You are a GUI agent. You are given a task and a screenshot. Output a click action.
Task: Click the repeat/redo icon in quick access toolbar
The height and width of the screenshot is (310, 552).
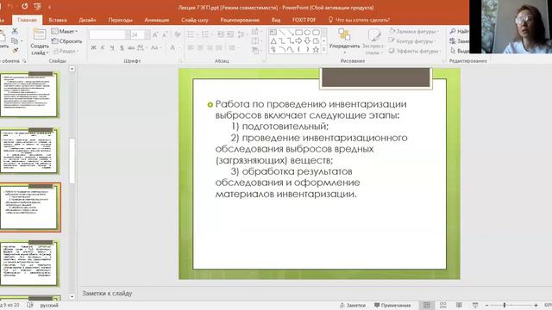25,6
